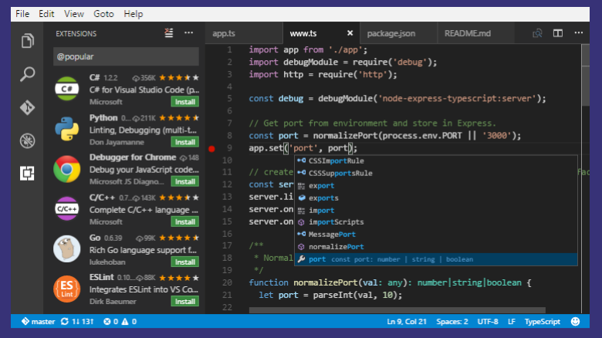
Task: Open Extensions panel more actions menu
Action: [188, 33]
